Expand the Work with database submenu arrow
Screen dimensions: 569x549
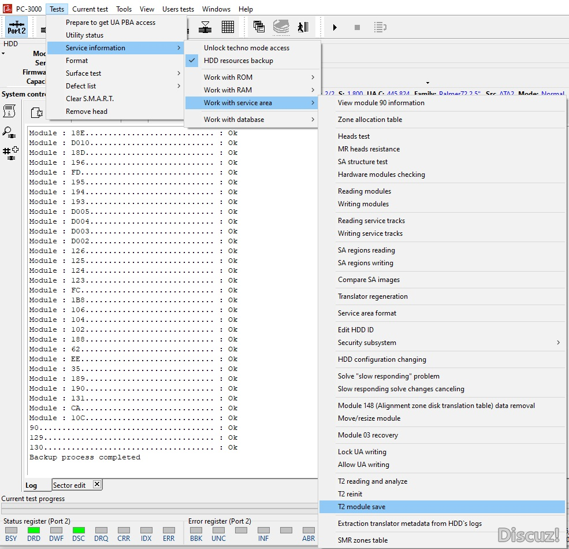coord(313,120)
